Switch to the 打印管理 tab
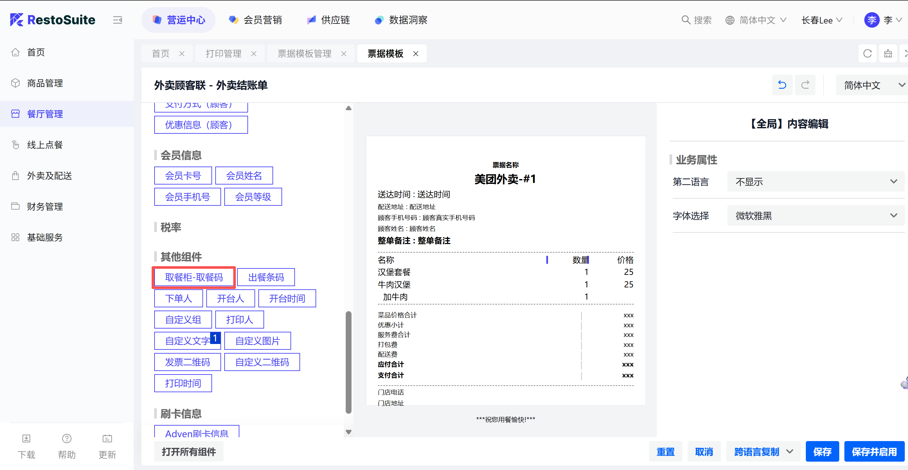The image size is (908, 470). [x=224, y=54]
